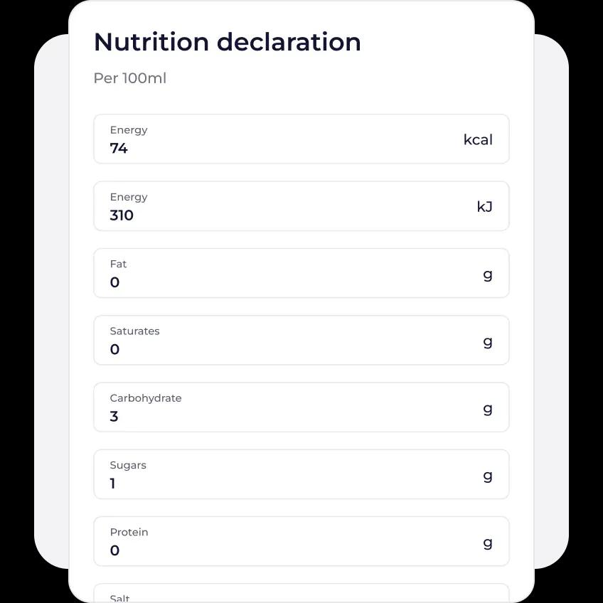Select the Sugars field showing 1
The image size is (603, 603).
[x=301, y=474]
